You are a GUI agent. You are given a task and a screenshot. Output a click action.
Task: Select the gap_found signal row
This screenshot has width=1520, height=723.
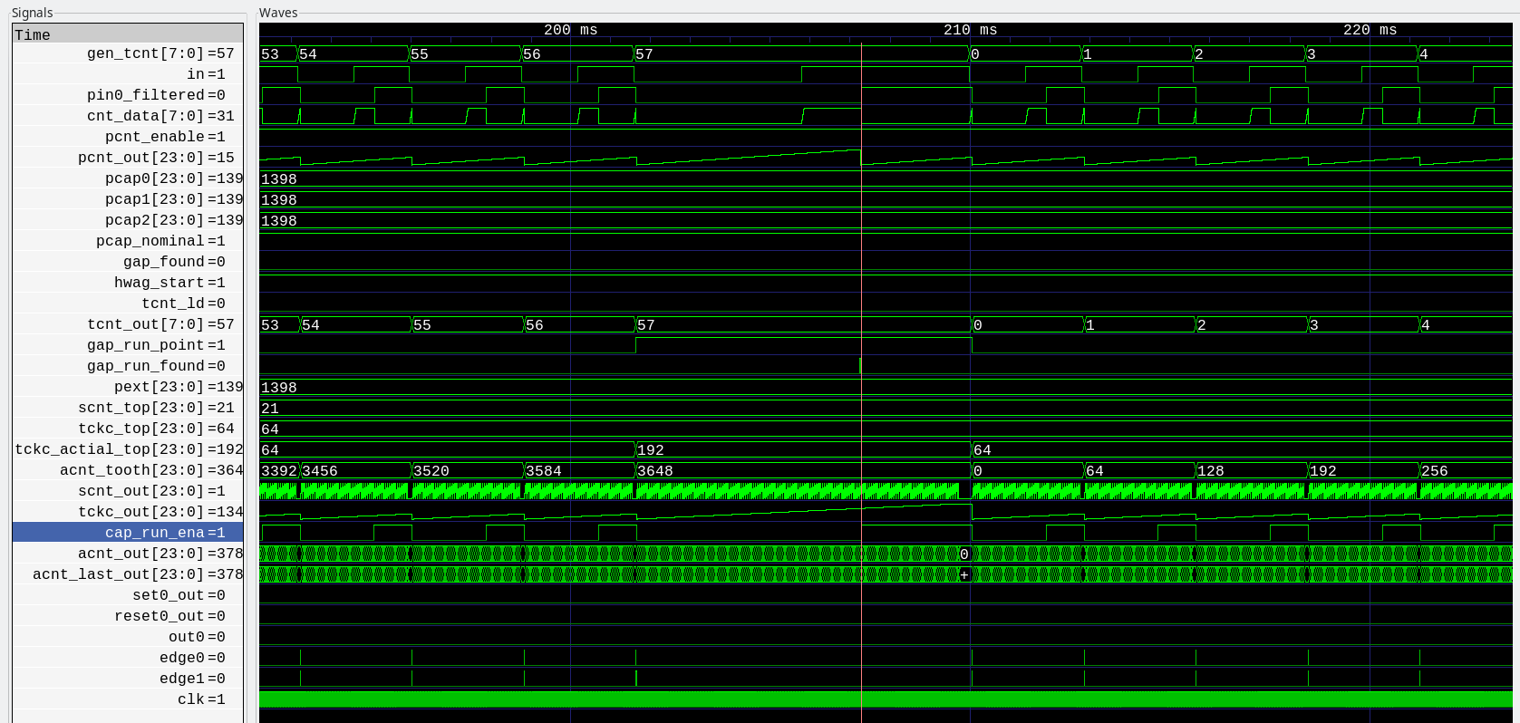pyautogui.click(x=128, y=262)
